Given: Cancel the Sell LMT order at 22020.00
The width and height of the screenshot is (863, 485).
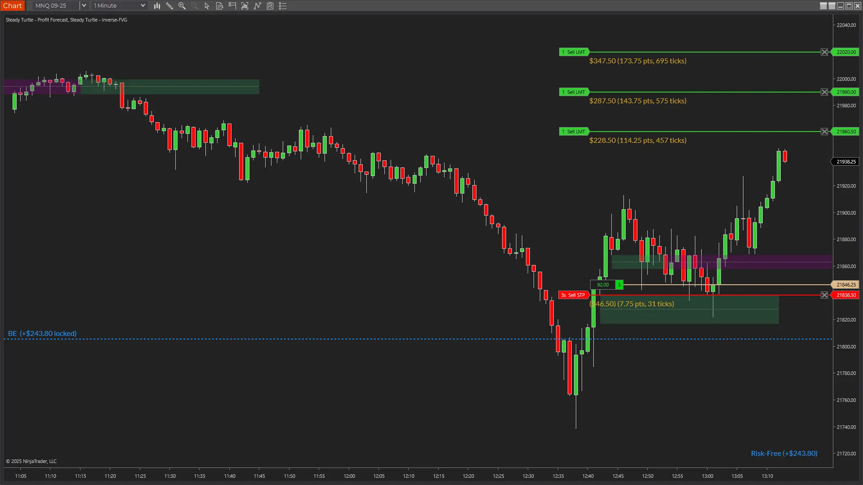Looking at the screenshot, I should click(824, 52).
